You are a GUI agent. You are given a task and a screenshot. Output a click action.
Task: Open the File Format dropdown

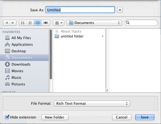(x=92, y=104)
